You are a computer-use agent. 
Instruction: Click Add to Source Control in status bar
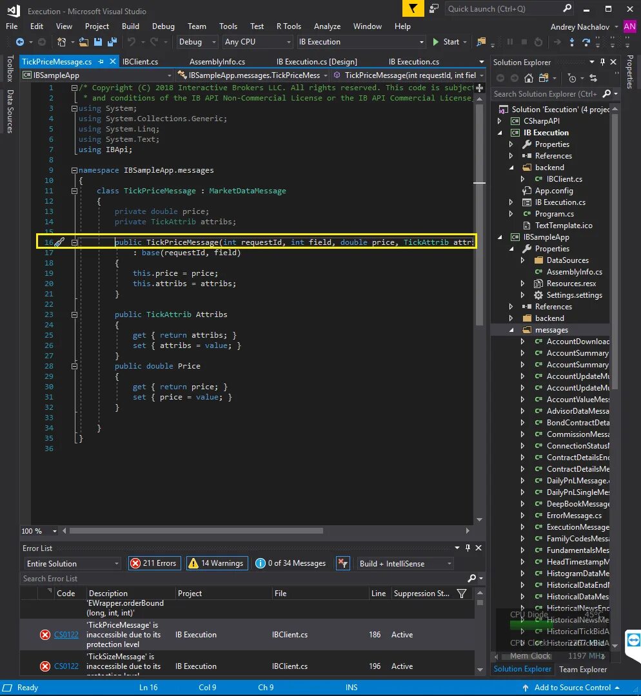pos(572,688)
